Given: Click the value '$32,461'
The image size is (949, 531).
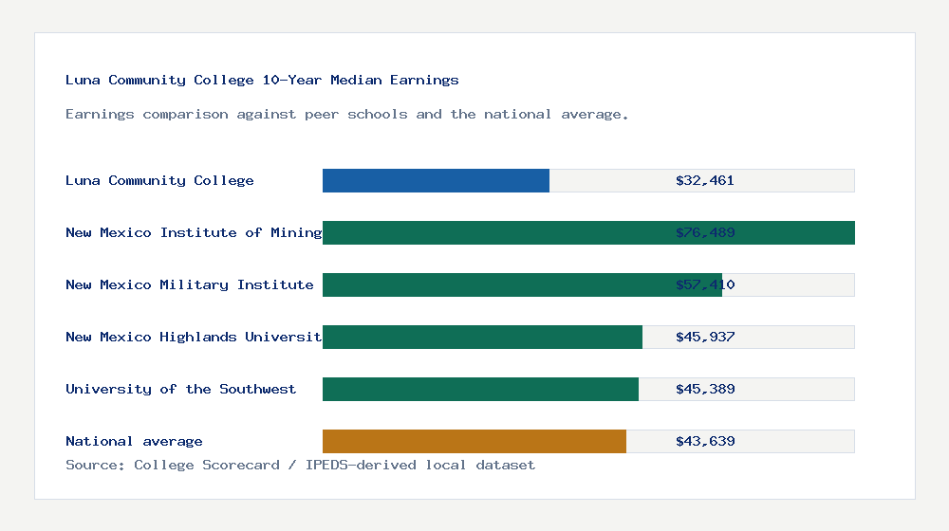Looking at the screenshot, I should [705, 180].
